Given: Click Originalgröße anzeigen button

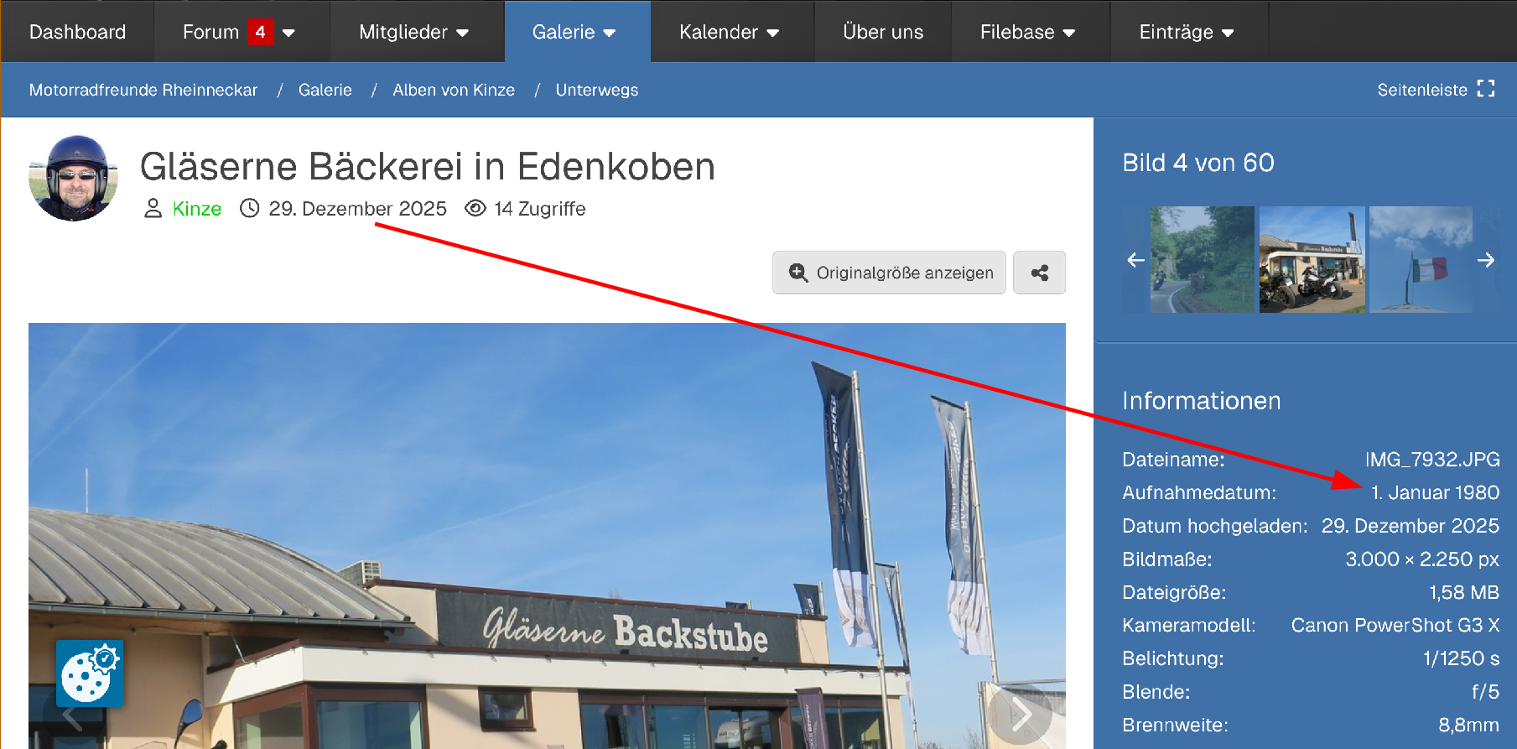Looking at the screenshot, I should [889, 273].
